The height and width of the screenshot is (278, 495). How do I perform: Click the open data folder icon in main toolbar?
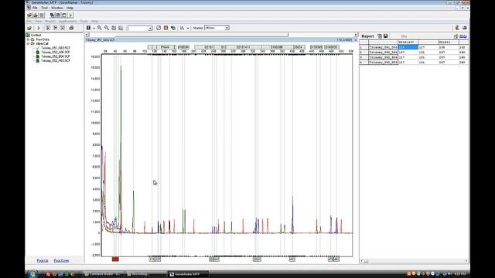(x=29, y=28)
